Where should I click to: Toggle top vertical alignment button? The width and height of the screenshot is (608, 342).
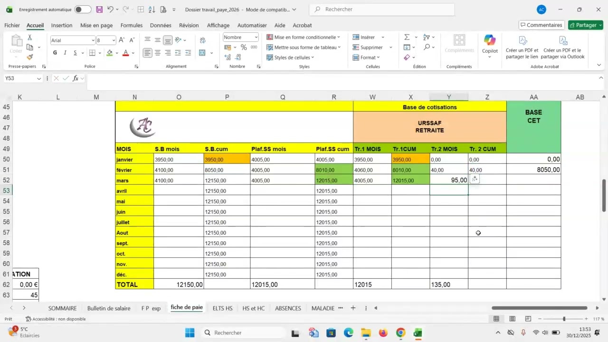point(148,40)
